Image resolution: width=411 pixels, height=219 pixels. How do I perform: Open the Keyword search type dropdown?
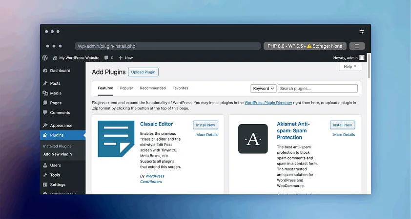264,89
